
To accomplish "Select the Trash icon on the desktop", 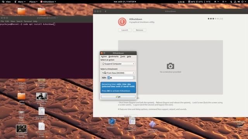I will tap(21, 115).
